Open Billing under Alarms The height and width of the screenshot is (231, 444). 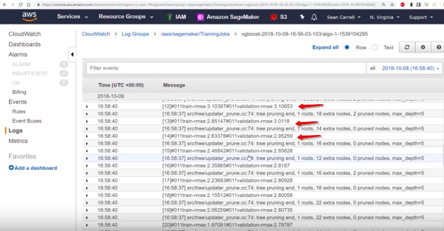point(19,92)
